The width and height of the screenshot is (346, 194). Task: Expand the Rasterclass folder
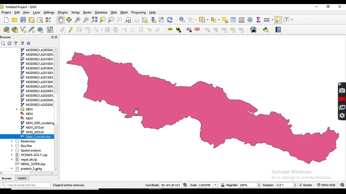click(12, 141)
